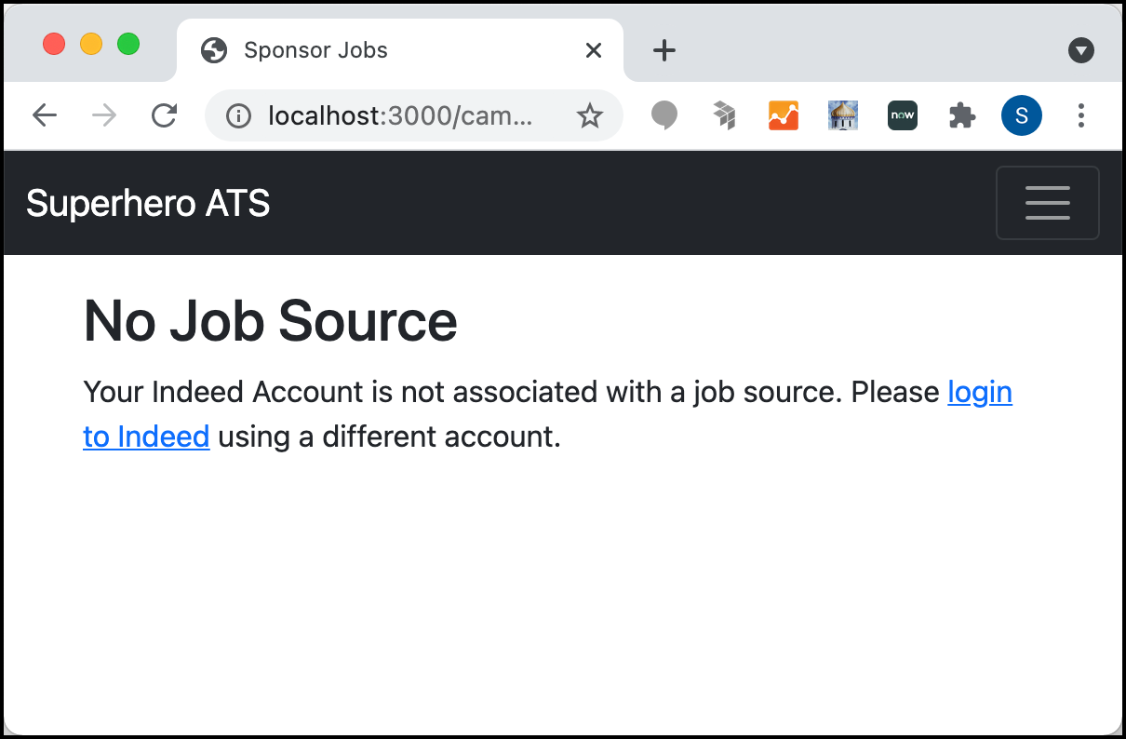This screenshot has width=1126, height=739.
Task: Click the domed building extension icon
Action: pyautogui.click(x=843, y=115)
